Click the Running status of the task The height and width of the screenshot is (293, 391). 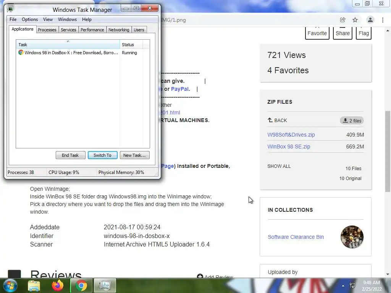[x=129, y=53]
